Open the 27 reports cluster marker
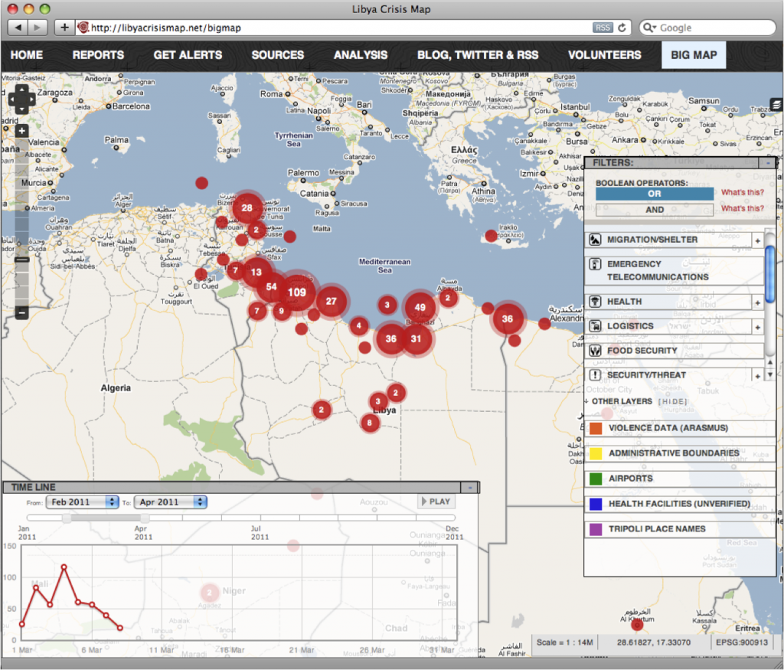Viewport: 784px width, 670px height. 331,302
